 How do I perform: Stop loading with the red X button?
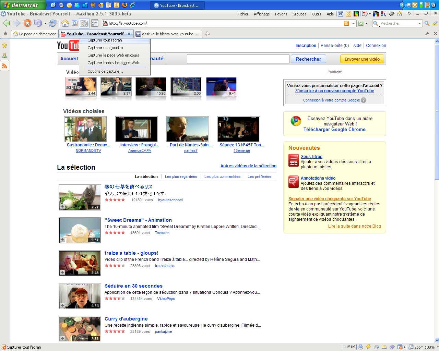(27, 23)
